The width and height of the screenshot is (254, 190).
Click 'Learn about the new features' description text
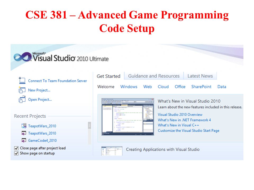[200, 107]
